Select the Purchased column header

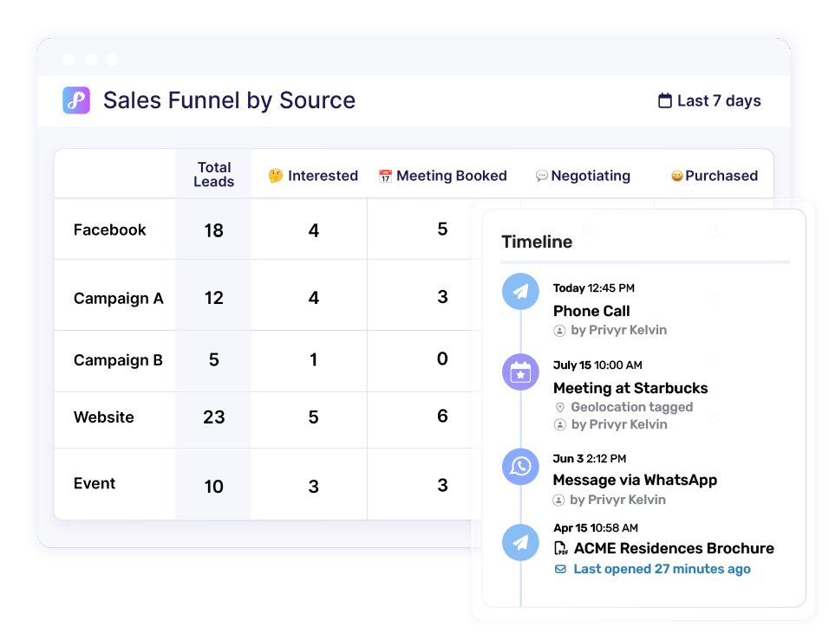(715, 175)
